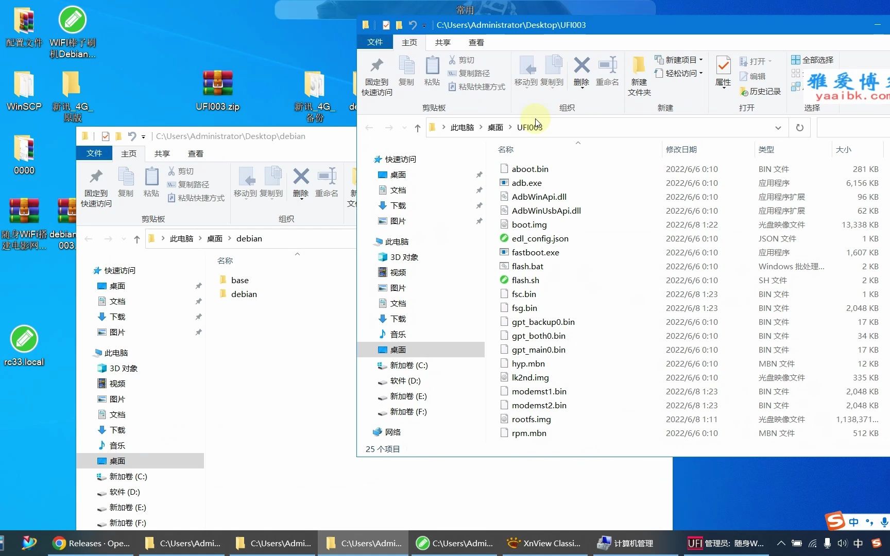The height and width of the screenshot is (556, 890).
Task: Click 此电脑 breadcrumb in UFI003 address bar
Action: tap(462, 128)
